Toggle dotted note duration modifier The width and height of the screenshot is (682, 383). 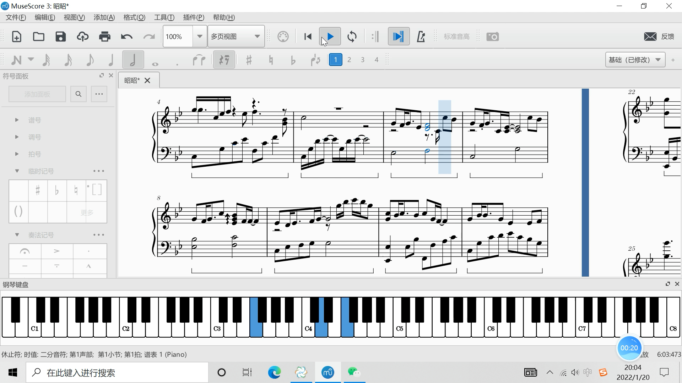click(177, 59)
